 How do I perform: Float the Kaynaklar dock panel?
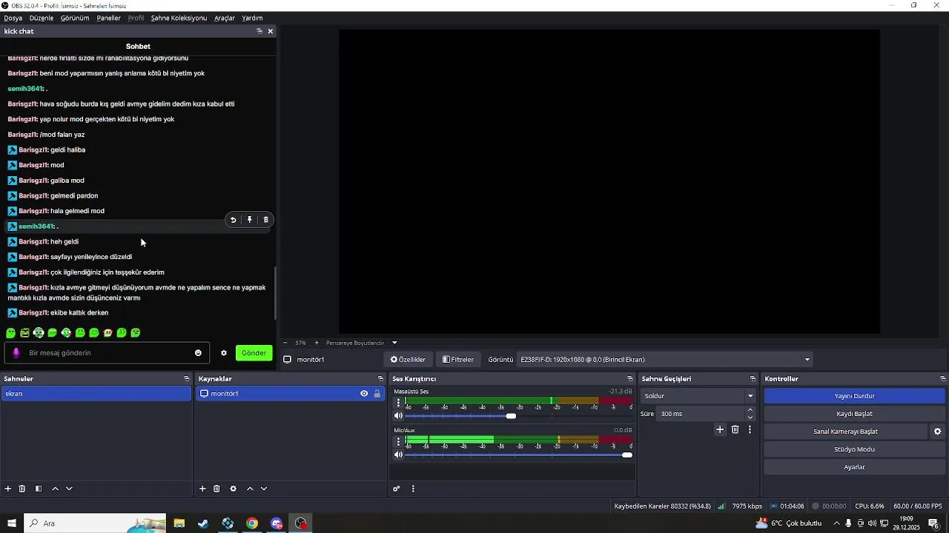tap(380, 379)
